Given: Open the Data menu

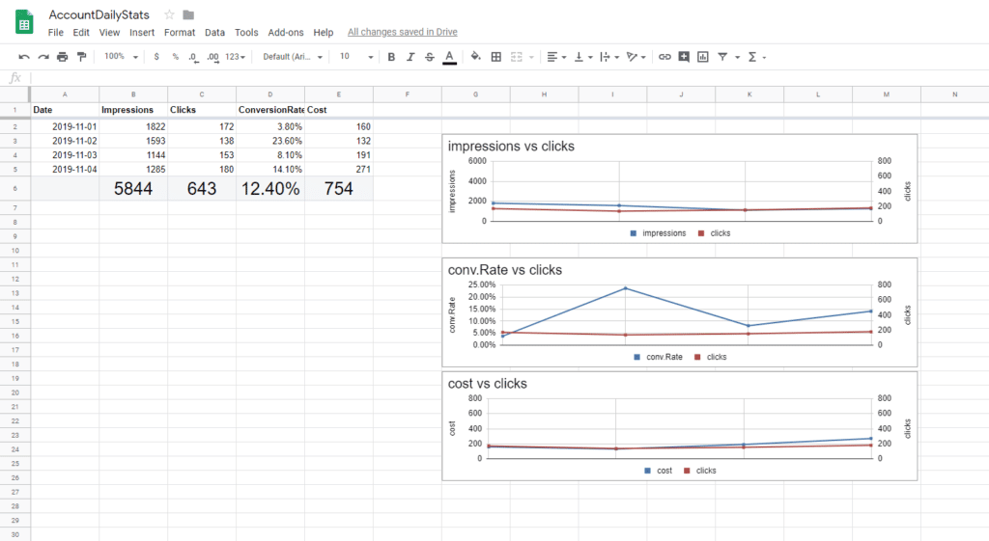Looking at the screenshot, I should [x=214, y=32].
